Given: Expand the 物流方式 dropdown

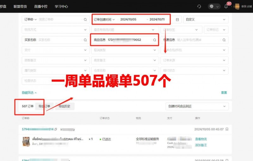Looking at the screenshot, I should 85,30.
